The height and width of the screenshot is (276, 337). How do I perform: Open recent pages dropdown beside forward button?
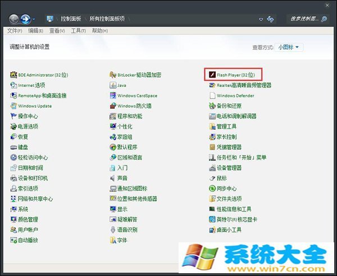[x=34, y=20]
